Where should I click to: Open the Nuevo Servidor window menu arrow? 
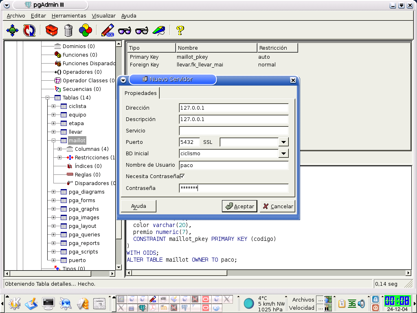click(123, 80)
